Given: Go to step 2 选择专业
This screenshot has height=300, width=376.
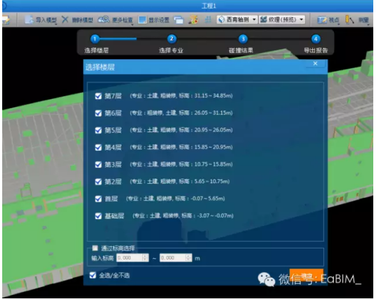Looking at the screenshot, I should pos(172,39).
